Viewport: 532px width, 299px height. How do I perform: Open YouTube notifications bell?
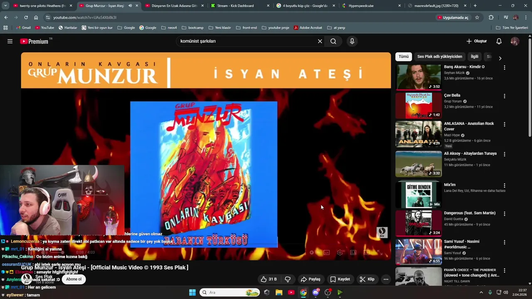coord(499,41)
